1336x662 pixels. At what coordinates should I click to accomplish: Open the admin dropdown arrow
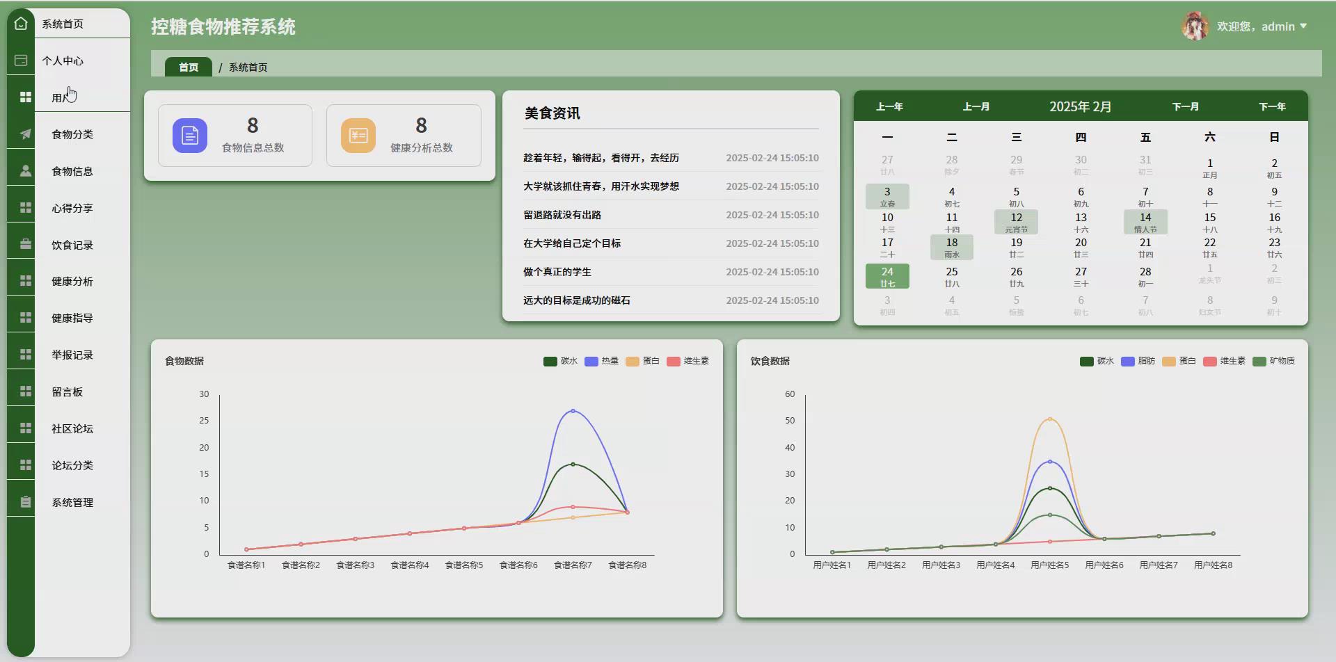pyautogui.click(x=1303, y=26)
